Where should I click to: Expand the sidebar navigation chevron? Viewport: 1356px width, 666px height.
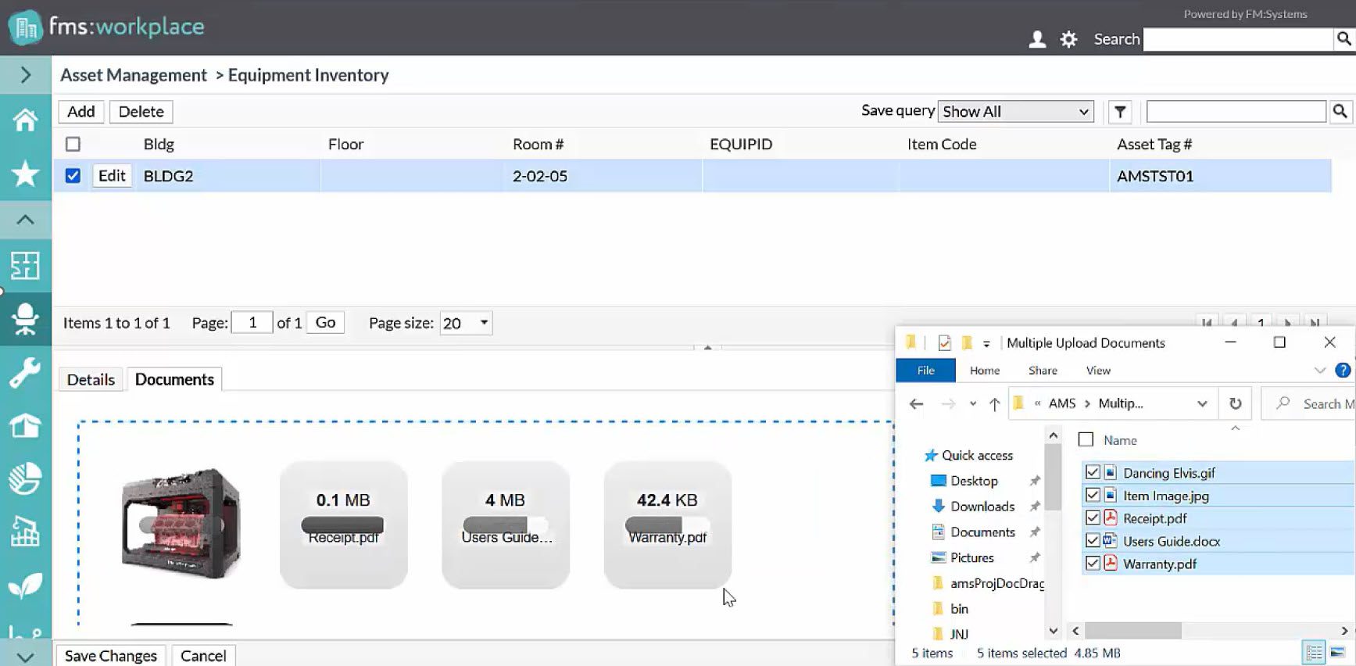25,75
